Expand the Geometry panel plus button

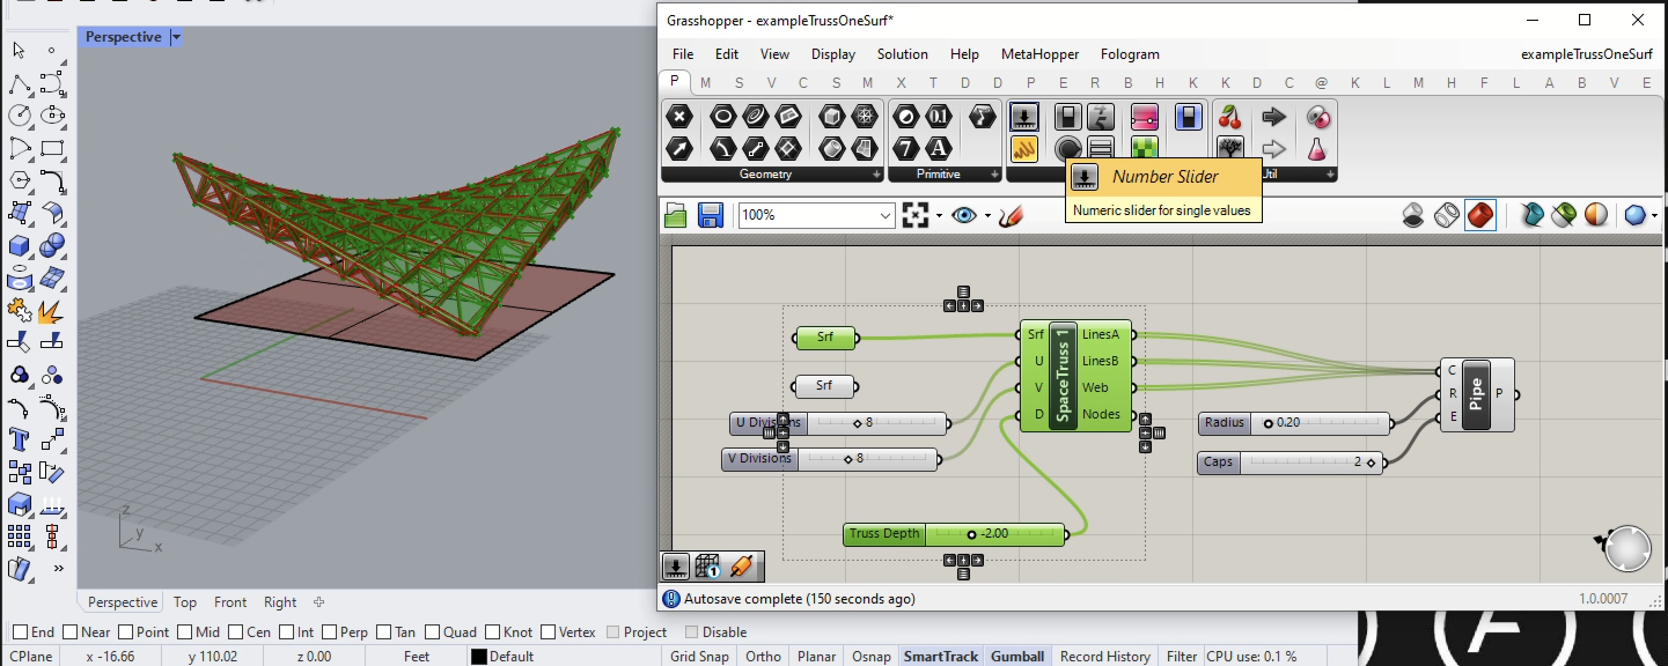(x=876, y=174)
